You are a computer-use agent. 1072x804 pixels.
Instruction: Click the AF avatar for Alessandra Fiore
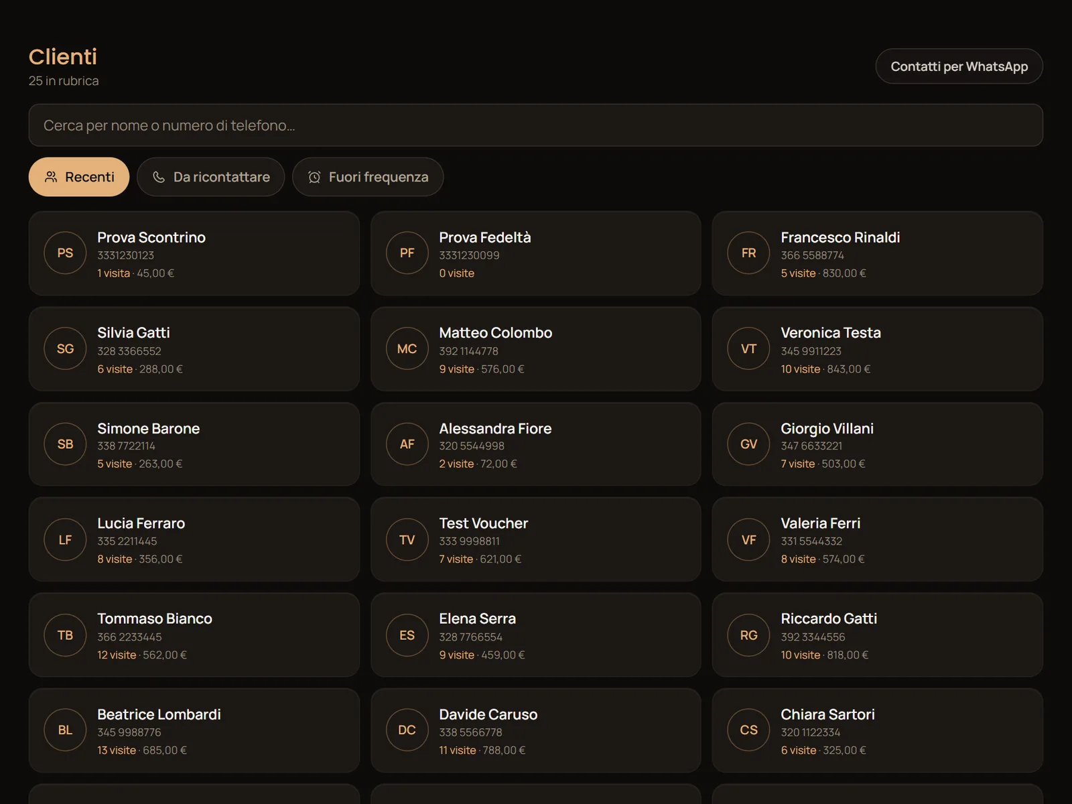click(x=407, y=444)
